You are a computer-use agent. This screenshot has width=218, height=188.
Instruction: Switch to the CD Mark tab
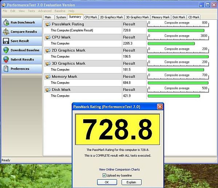point(194,17)
